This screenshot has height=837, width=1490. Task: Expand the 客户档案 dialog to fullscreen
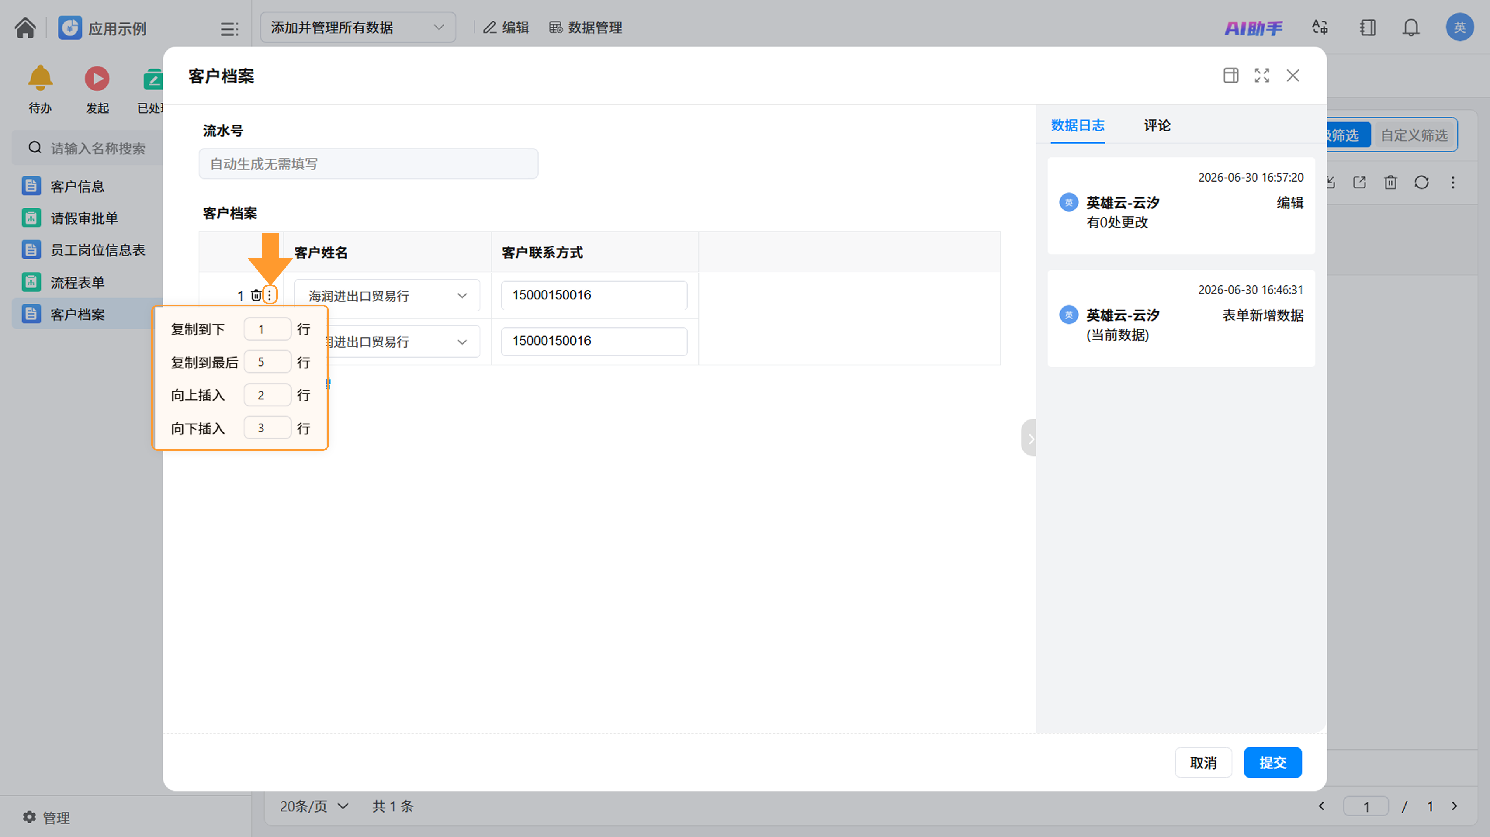(1261, 75)
